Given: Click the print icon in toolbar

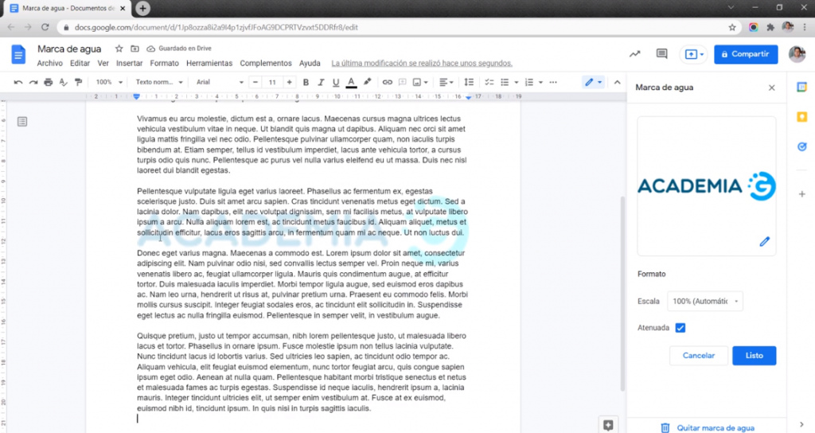Looking at the screenshot, I should [x=49, y=82].
